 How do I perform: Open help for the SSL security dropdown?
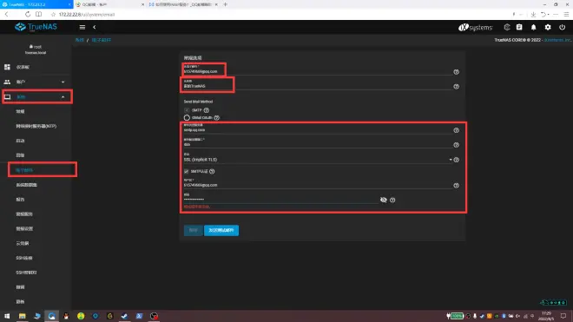[x=456, y=160]
